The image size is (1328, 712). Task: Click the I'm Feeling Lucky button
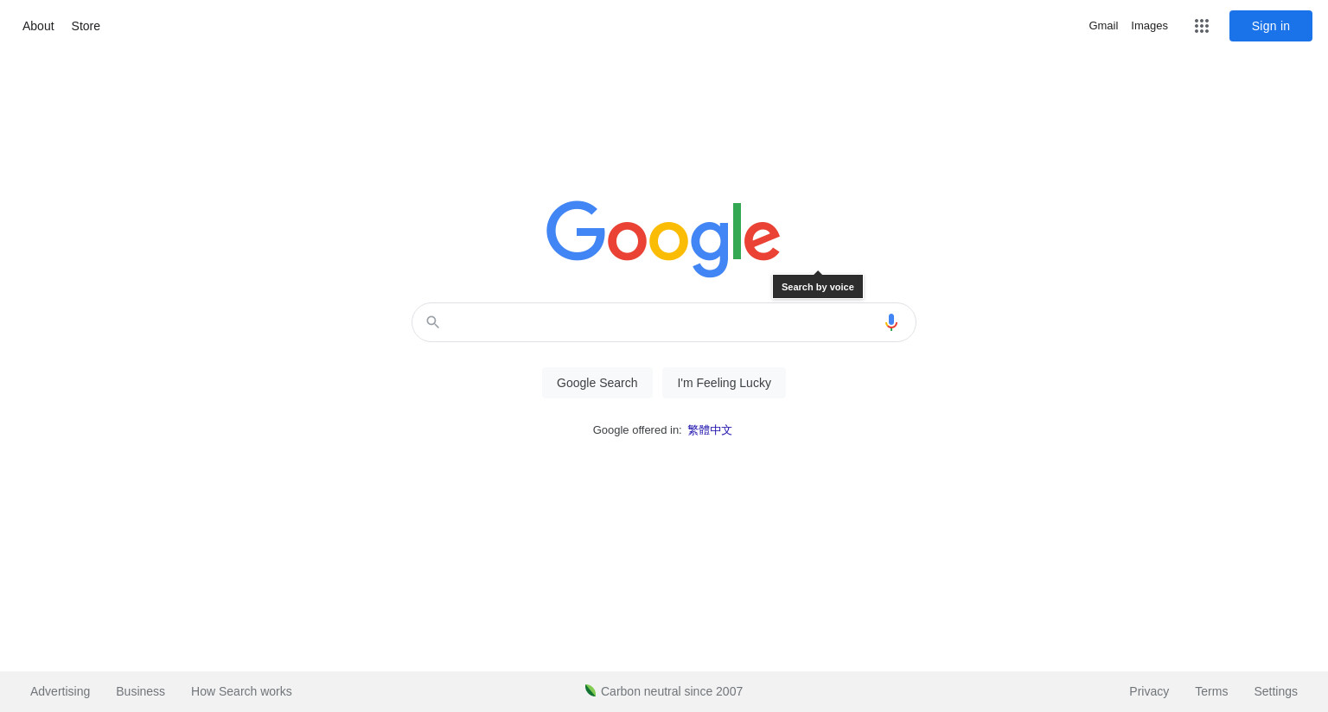tap(725, 383)
